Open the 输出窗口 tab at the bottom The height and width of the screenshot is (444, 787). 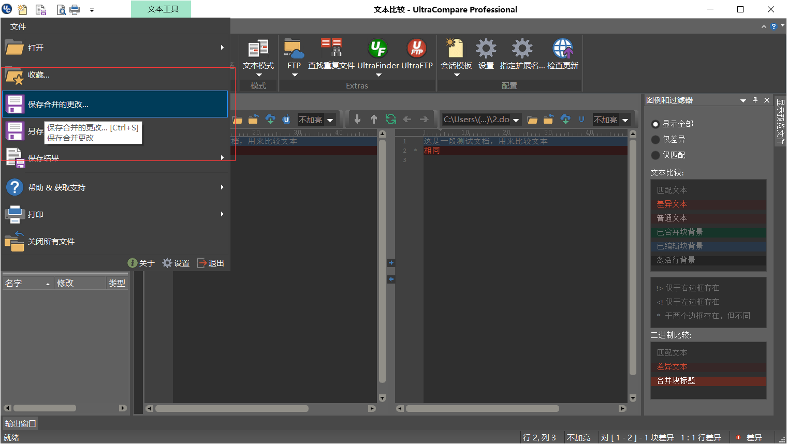20,423
